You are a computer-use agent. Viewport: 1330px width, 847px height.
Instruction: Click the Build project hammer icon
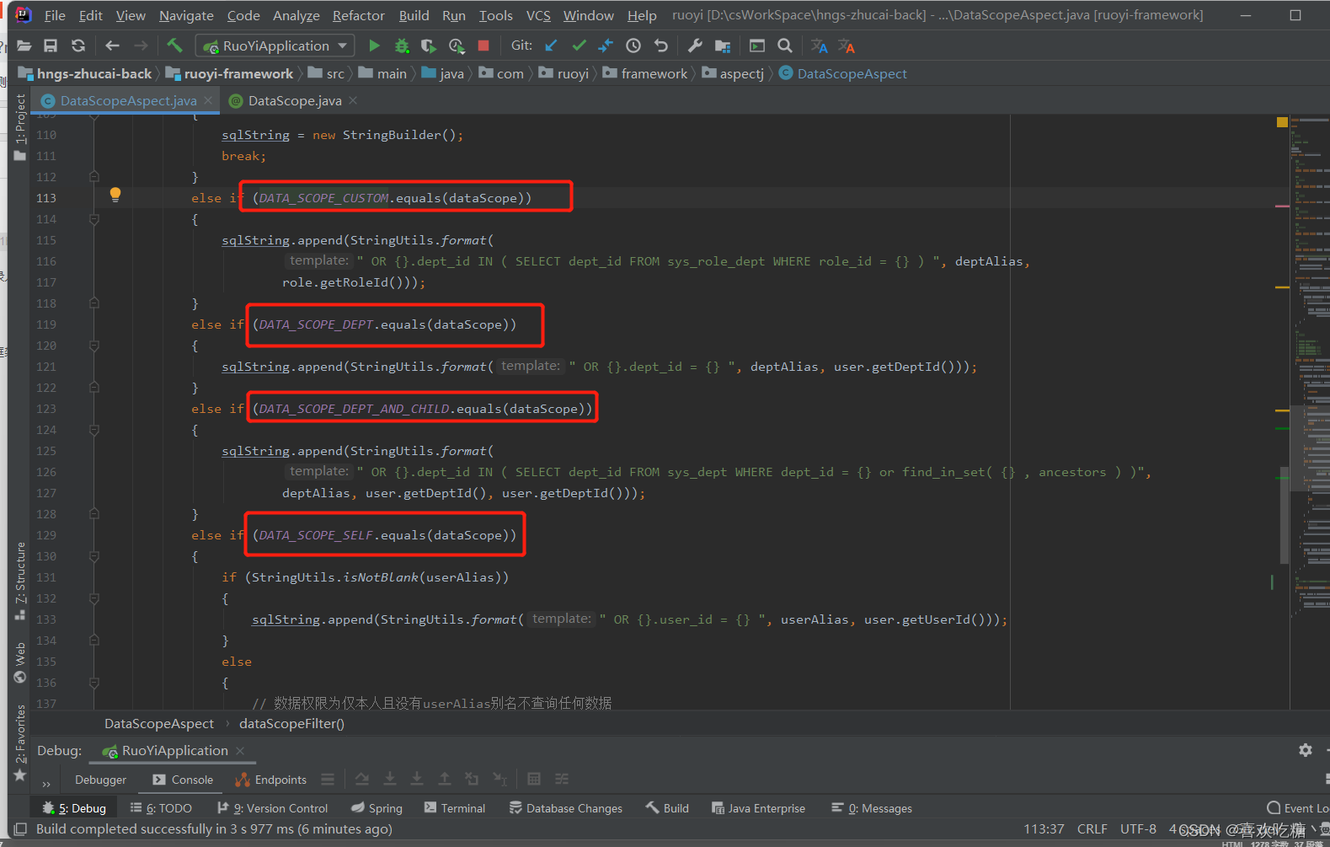pos(174,46)
